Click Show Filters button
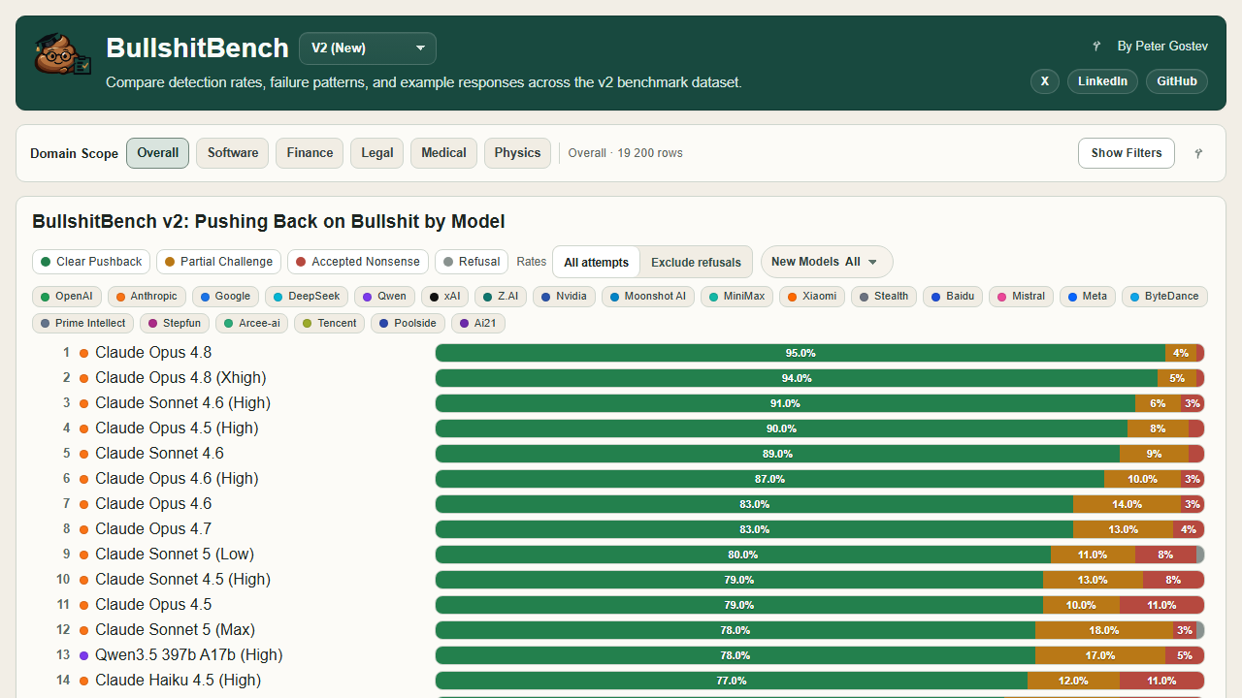 point(1127,153)
